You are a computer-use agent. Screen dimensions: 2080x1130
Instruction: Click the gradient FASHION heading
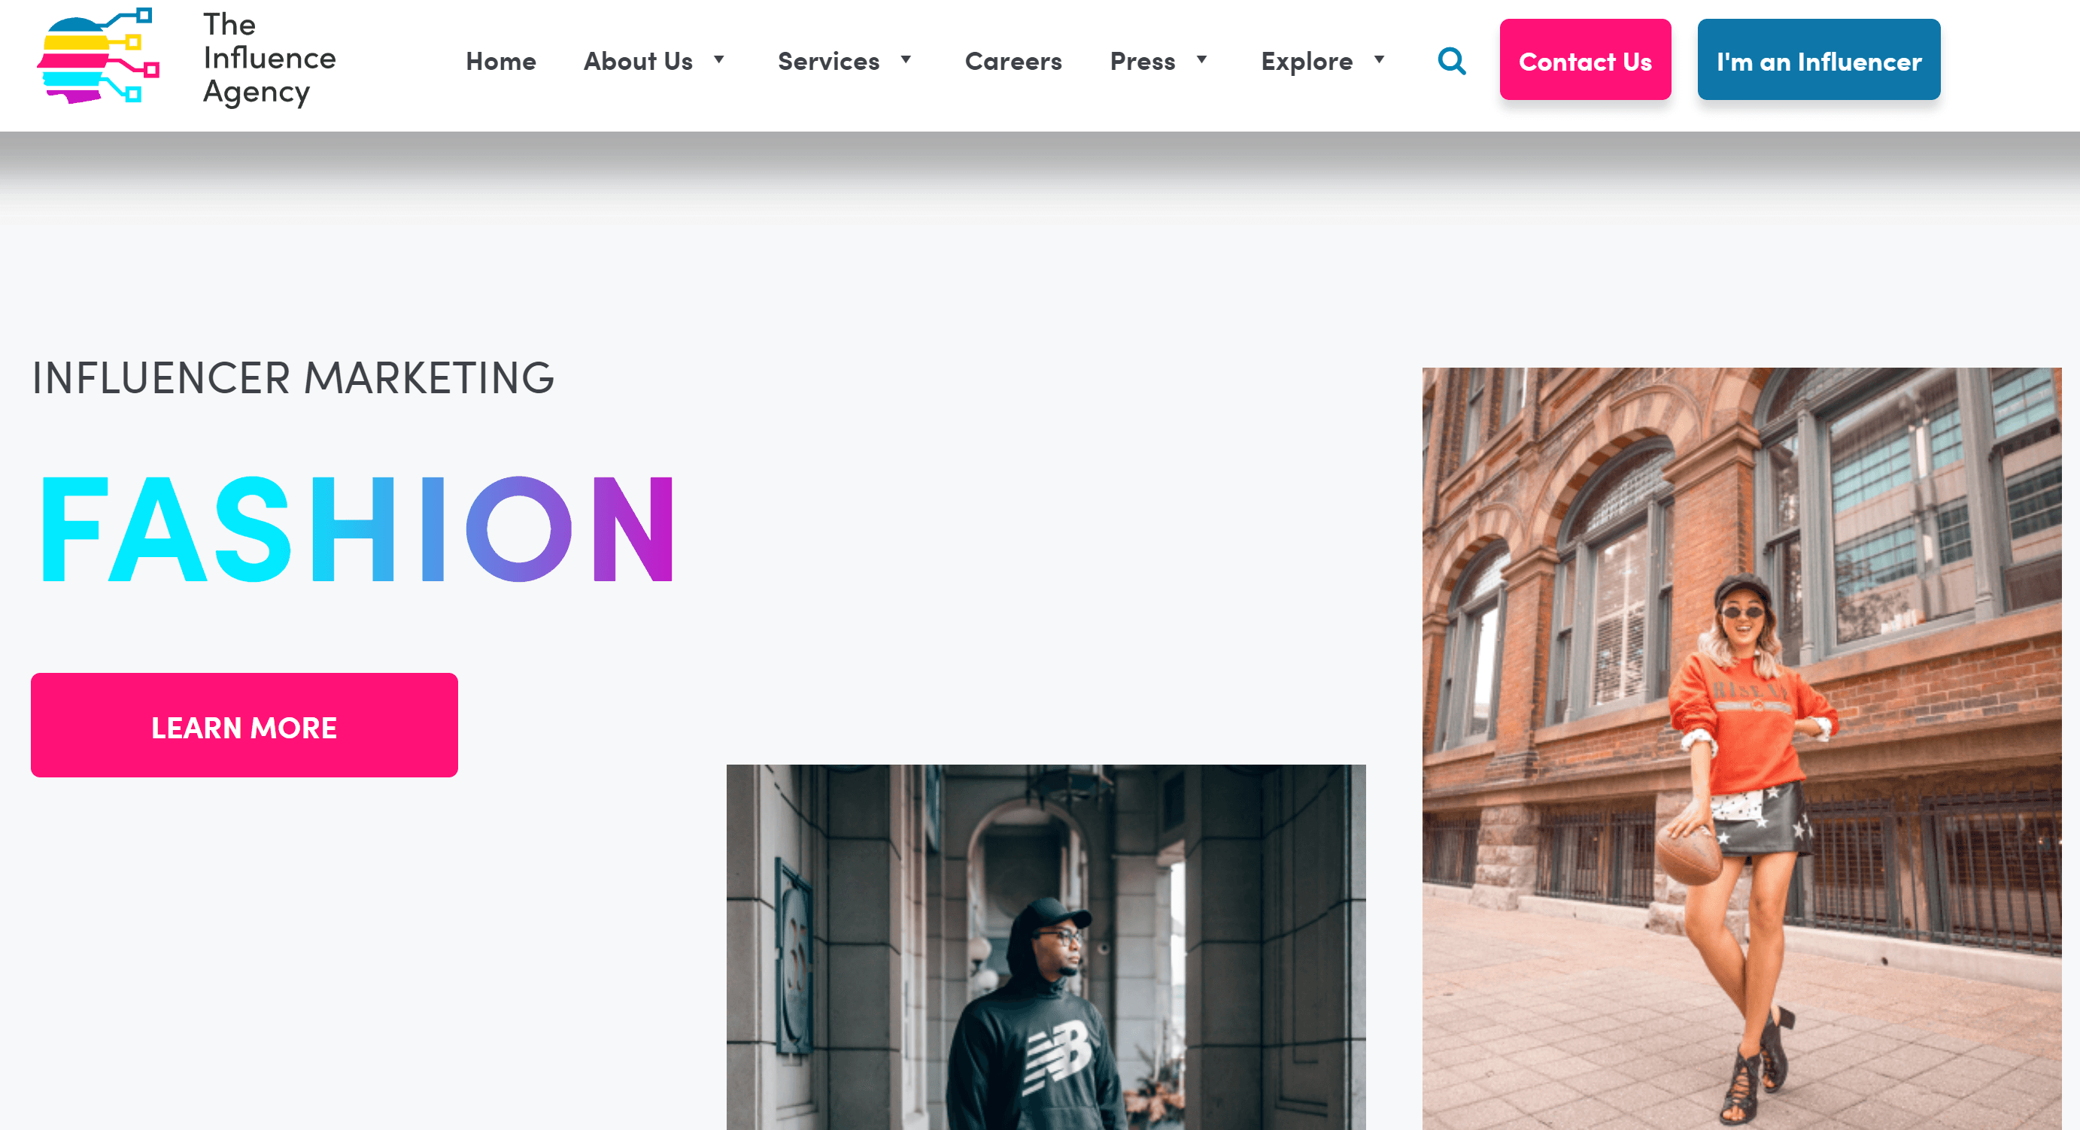coord(356,529)
